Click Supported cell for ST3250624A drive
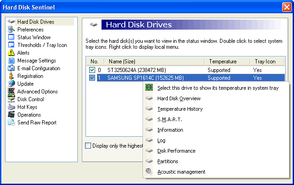 219,70
